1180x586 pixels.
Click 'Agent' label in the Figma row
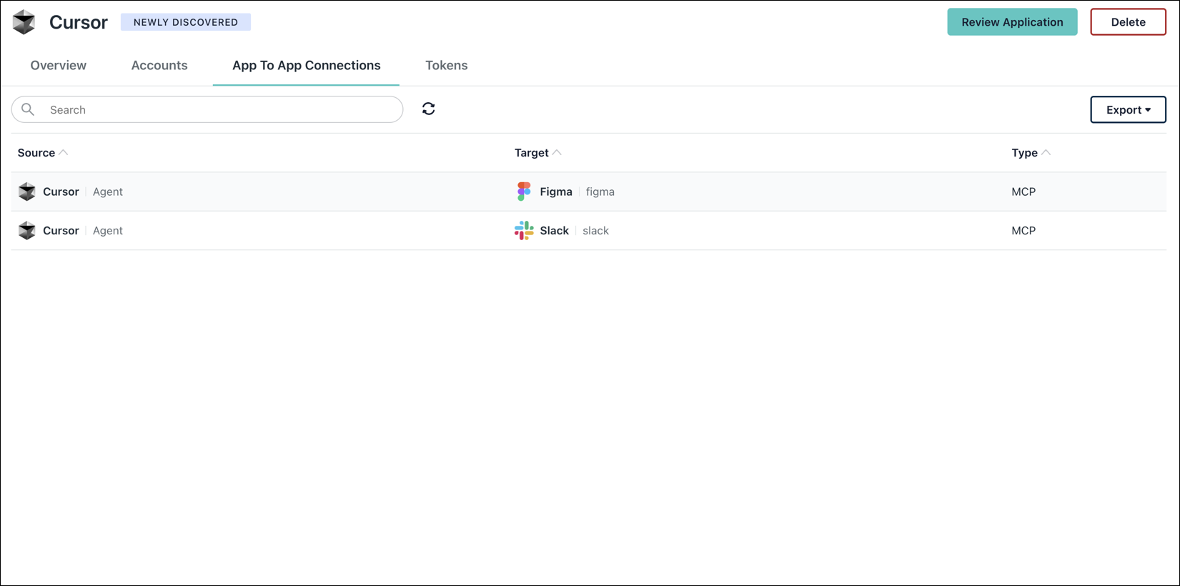click(108, 192)
